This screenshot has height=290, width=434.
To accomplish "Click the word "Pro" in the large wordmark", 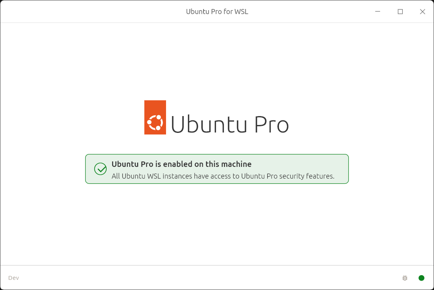I will [x=271, y=125].
